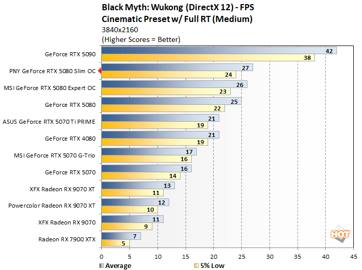This screenshot has width=362, height=270.
Task: Click the Powercolor Radeon RX 9070 XT label
Action: [52, 206]
